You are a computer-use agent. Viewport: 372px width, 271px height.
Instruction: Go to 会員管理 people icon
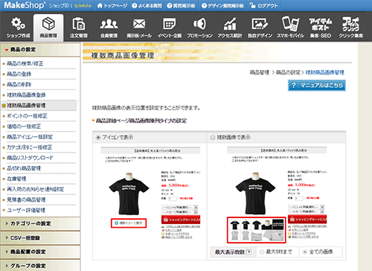pyautogui.click(x=109, y=28)
